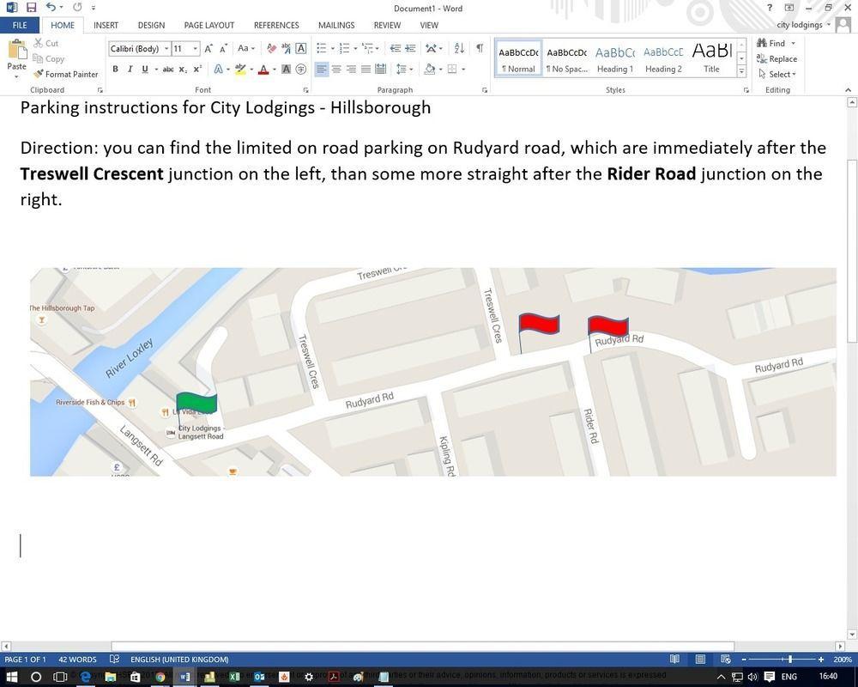Viewport: 858px width, 687px height.
Task: Click the horizontal scrollbar thumb
Action: (x=422, y=647)
